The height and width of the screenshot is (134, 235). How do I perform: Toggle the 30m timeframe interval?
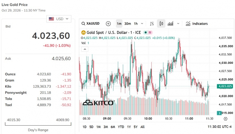pos(128,24)
